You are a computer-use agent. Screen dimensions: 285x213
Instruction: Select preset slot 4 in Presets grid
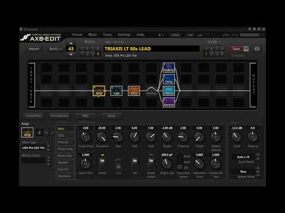[97, 54]
